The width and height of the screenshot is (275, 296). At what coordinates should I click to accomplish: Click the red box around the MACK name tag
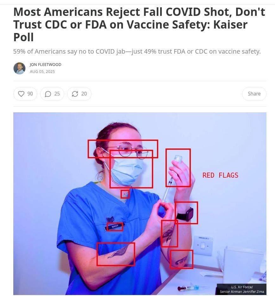[x=115, y=227]
